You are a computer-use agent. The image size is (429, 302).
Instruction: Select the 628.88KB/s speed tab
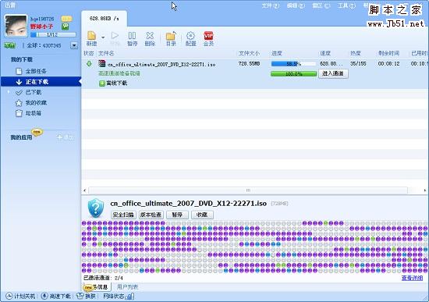[105, 19]
